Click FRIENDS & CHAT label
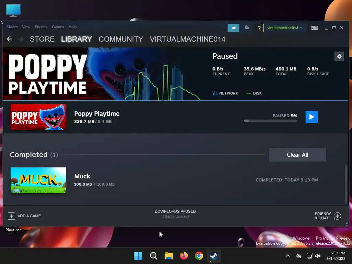Viewport: 352px width, 264px height. pos(323,216)
